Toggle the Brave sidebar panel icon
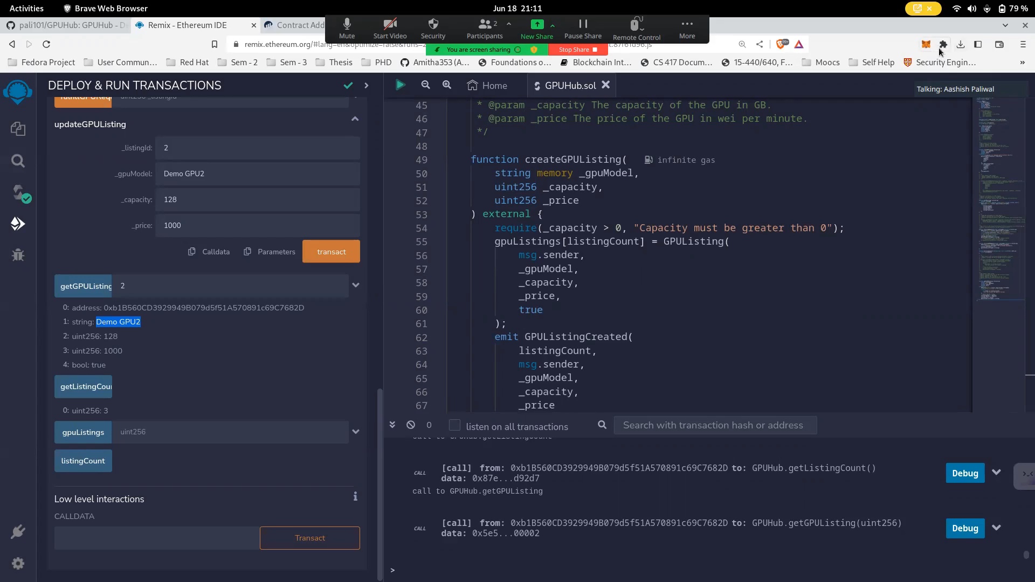Screen dimensions: 1035x582 (x=977, y=44)
